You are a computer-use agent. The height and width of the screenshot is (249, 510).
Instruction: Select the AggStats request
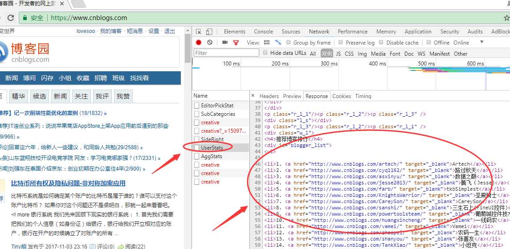[221, 156]
